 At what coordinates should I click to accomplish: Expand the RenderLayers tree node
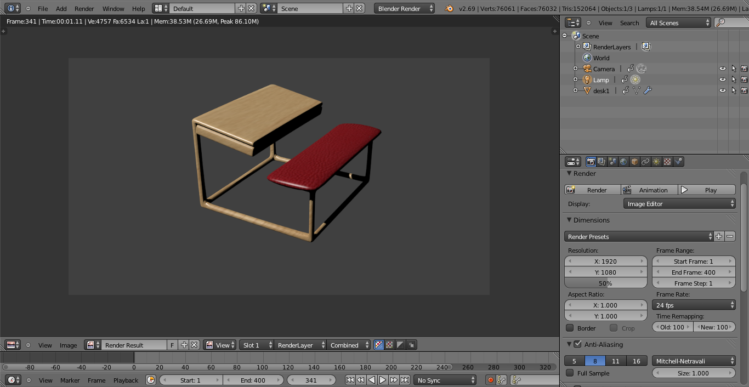click(578, 47)
